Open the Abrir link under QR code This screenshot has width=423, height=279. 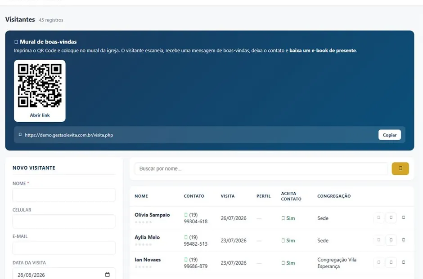[x=40, y=115]
